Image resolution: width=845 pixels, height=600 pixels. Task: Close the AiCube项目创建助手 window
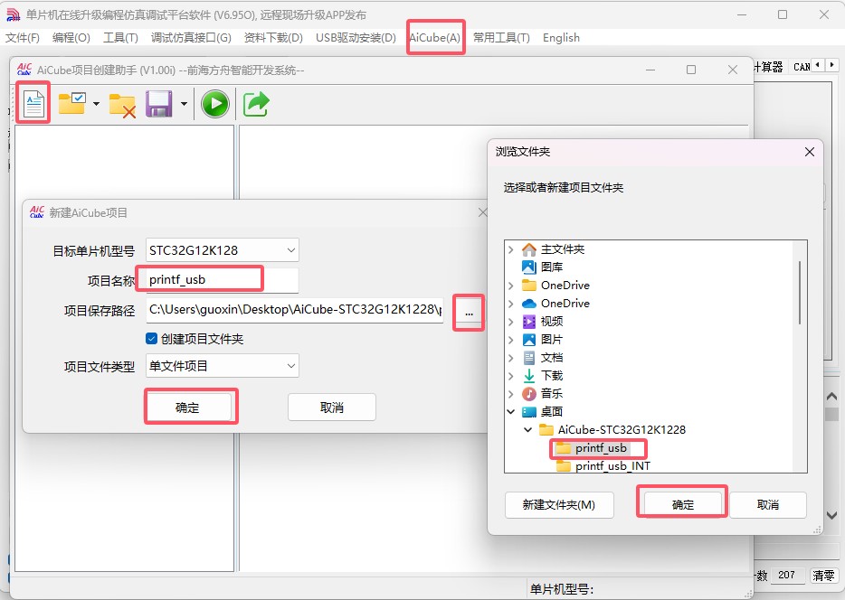point(733,70)
